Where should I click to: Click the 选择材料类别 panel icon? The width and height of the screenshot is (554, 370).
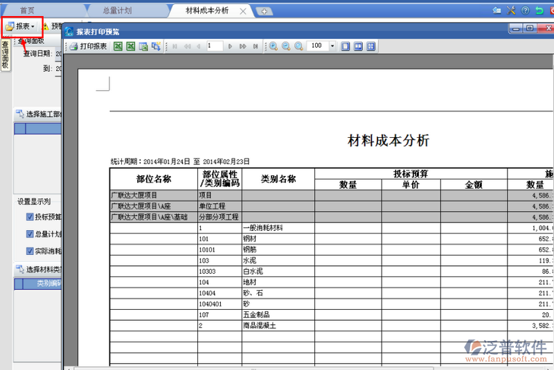click(x=20, y=270)
